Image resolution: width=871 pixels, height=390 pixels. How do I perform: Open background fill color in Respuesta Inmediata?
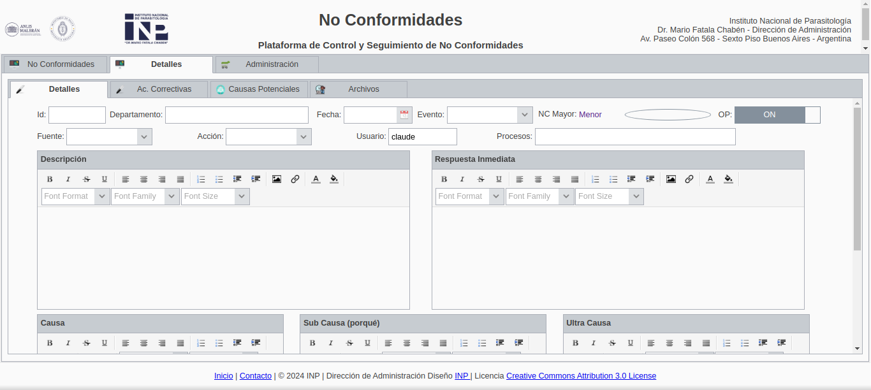pyautogui.click(x=728, y=179)
